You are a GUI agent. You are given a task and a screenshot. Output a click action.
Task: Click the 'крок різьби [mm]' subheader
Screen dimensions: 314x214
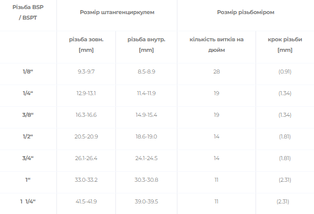pyautogui.click(x=285, y=45)
